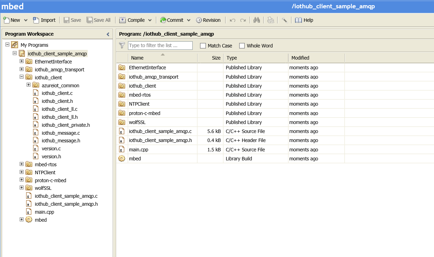This screenshot has height=257, width=434.
Task: Sort by the Modified column header
Action: click(x=316, y=58)
